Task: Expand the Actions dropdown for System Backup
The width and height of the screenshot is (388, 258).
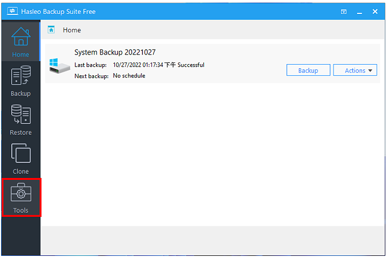Action: pos(355,71)
